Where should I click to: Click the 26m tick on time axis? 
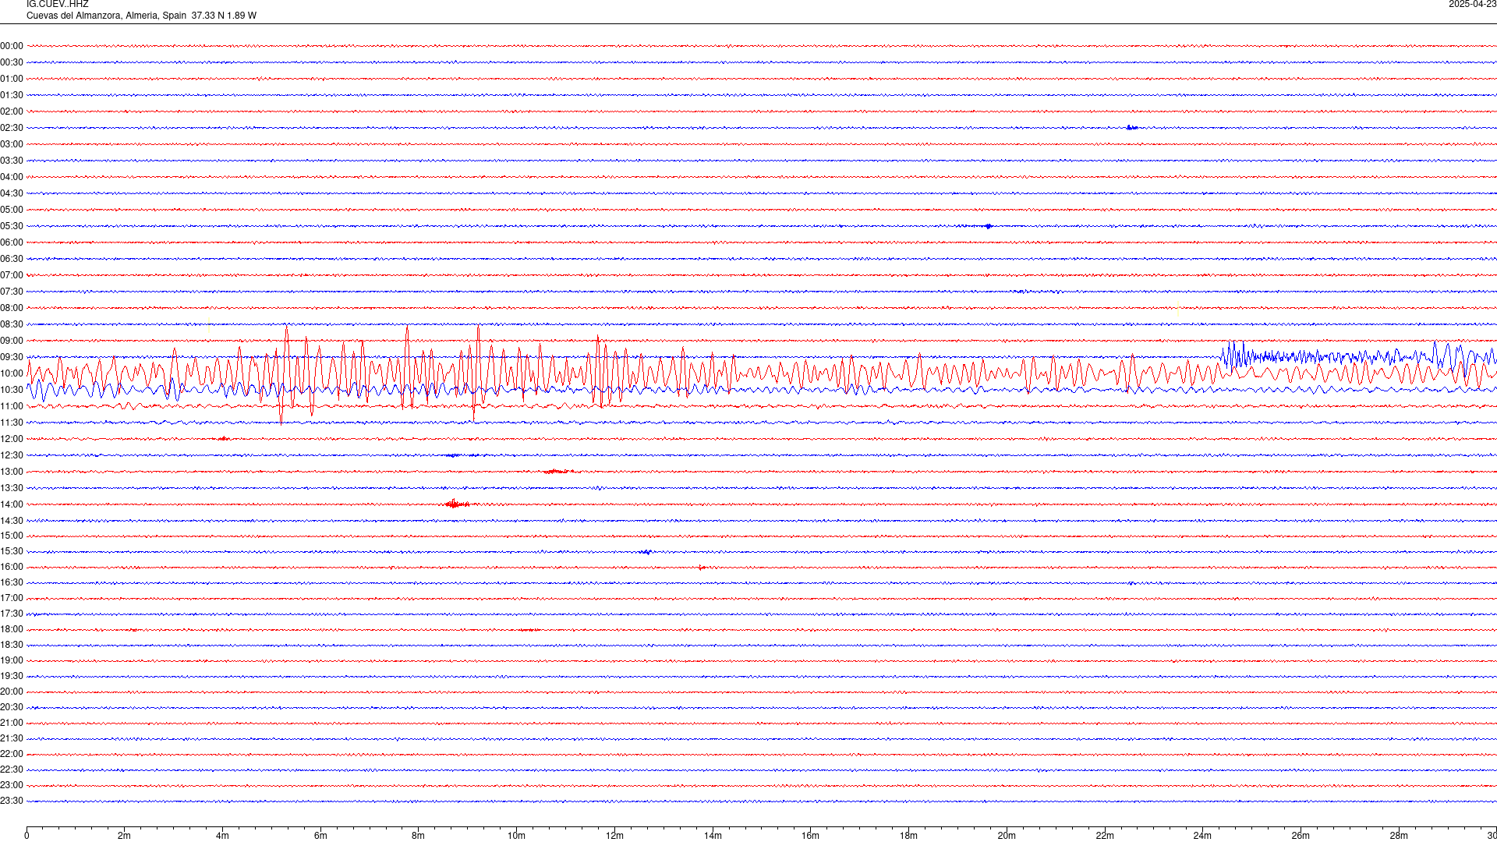click(1301, 836)
